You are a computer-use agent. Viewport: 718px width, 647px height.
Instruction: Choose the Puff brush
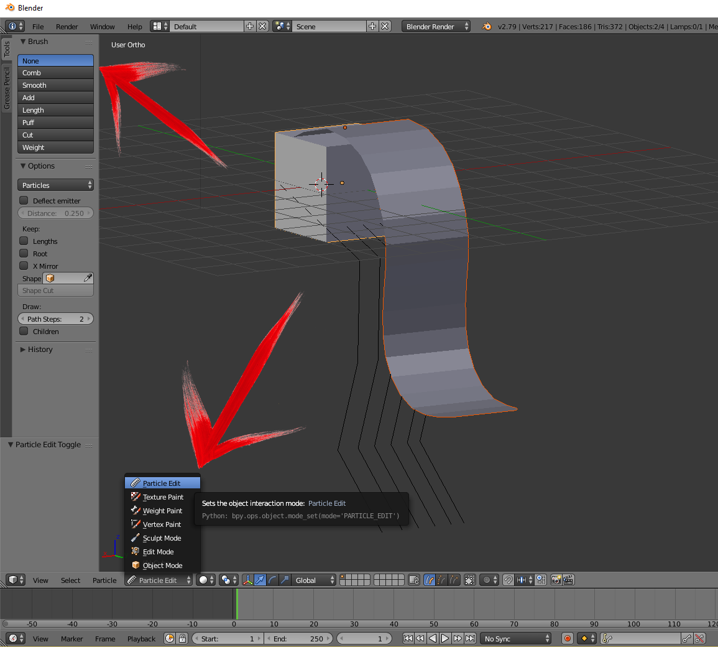(x=55, y=123)
